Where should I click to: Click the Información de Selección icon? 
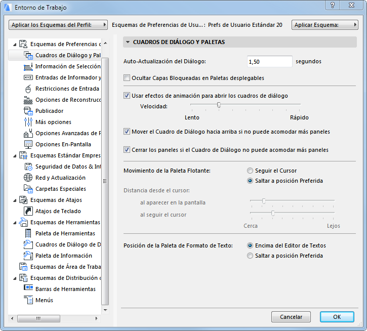[28, 66]
